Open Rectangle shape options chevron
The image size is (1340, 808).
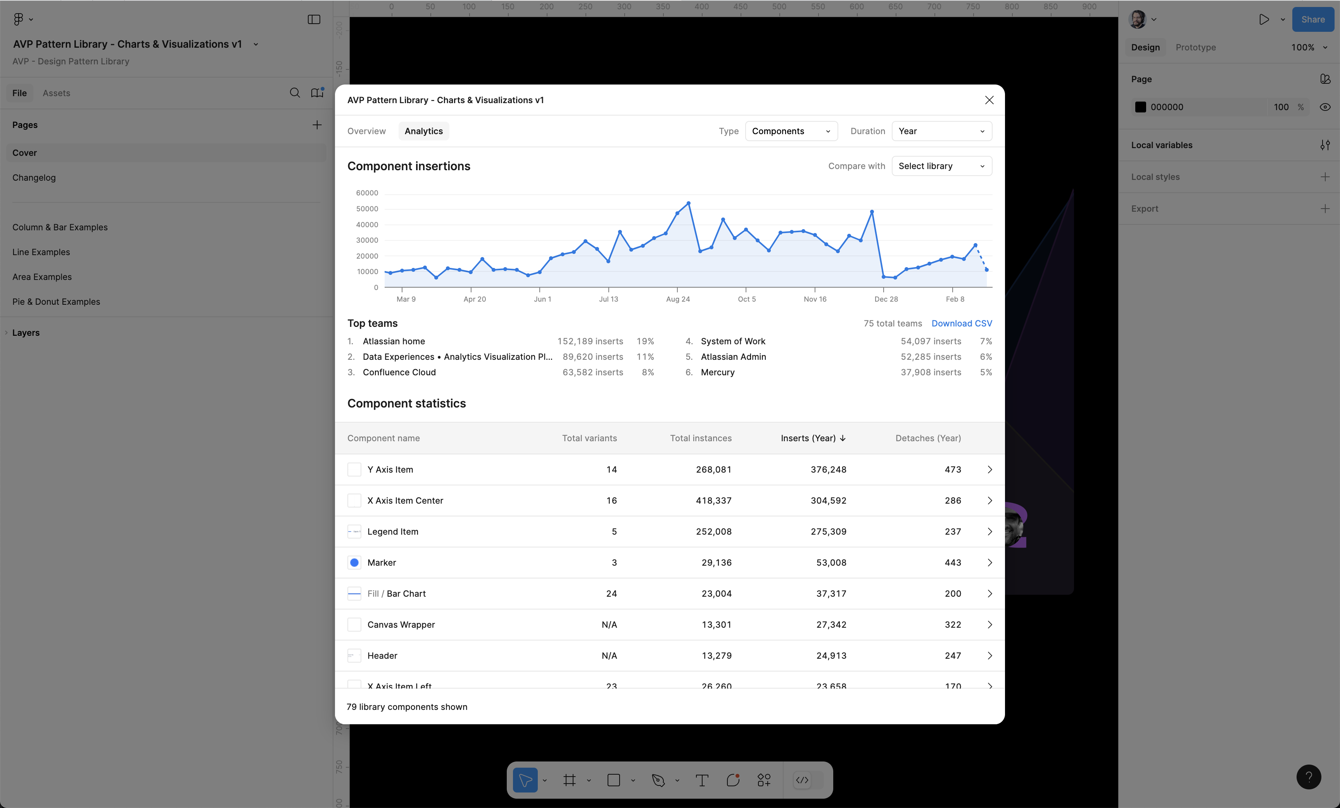[632, 780]
